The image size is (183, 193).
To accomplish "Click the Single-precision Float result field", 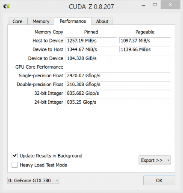I will (118, 75).
